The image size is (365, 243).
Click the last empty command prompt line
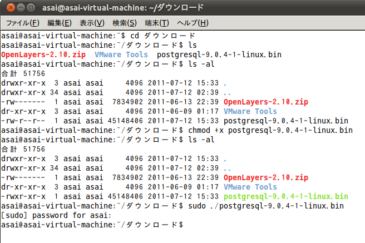(x=92, y=225)
